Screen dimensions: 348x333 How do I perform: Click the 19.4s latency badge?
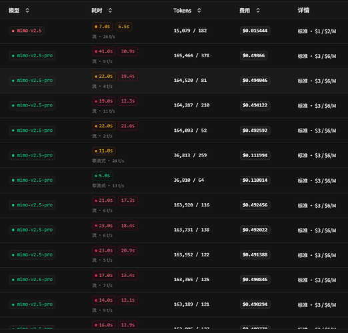point(128,77)
